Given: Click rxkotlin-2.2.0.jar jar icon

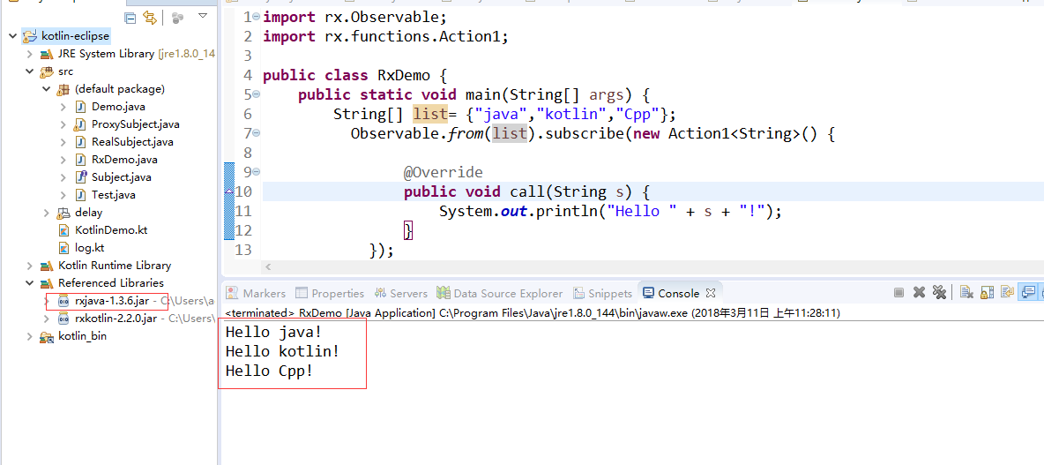Looking at the screenshot, I should [63, 319].
